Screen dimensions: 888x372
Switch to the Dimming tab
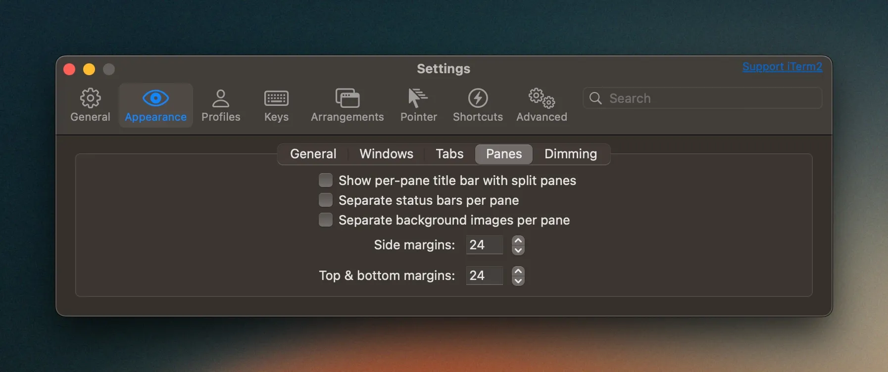(x=570, y=154)
